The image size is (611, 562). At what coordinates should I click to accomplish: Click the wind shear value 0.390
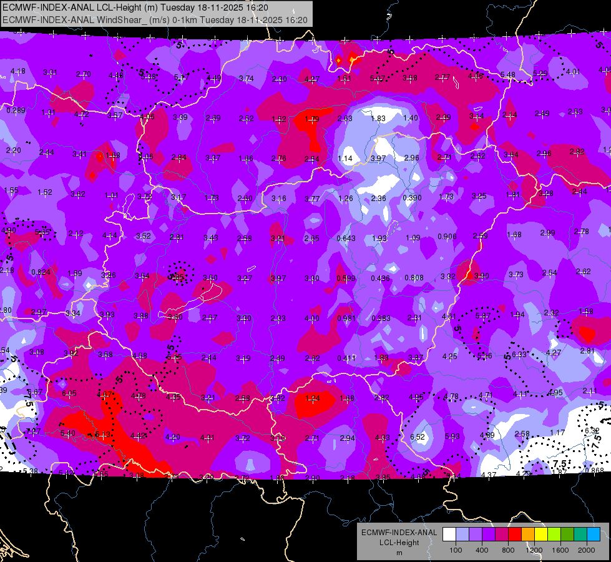click(x=413, y=198)
